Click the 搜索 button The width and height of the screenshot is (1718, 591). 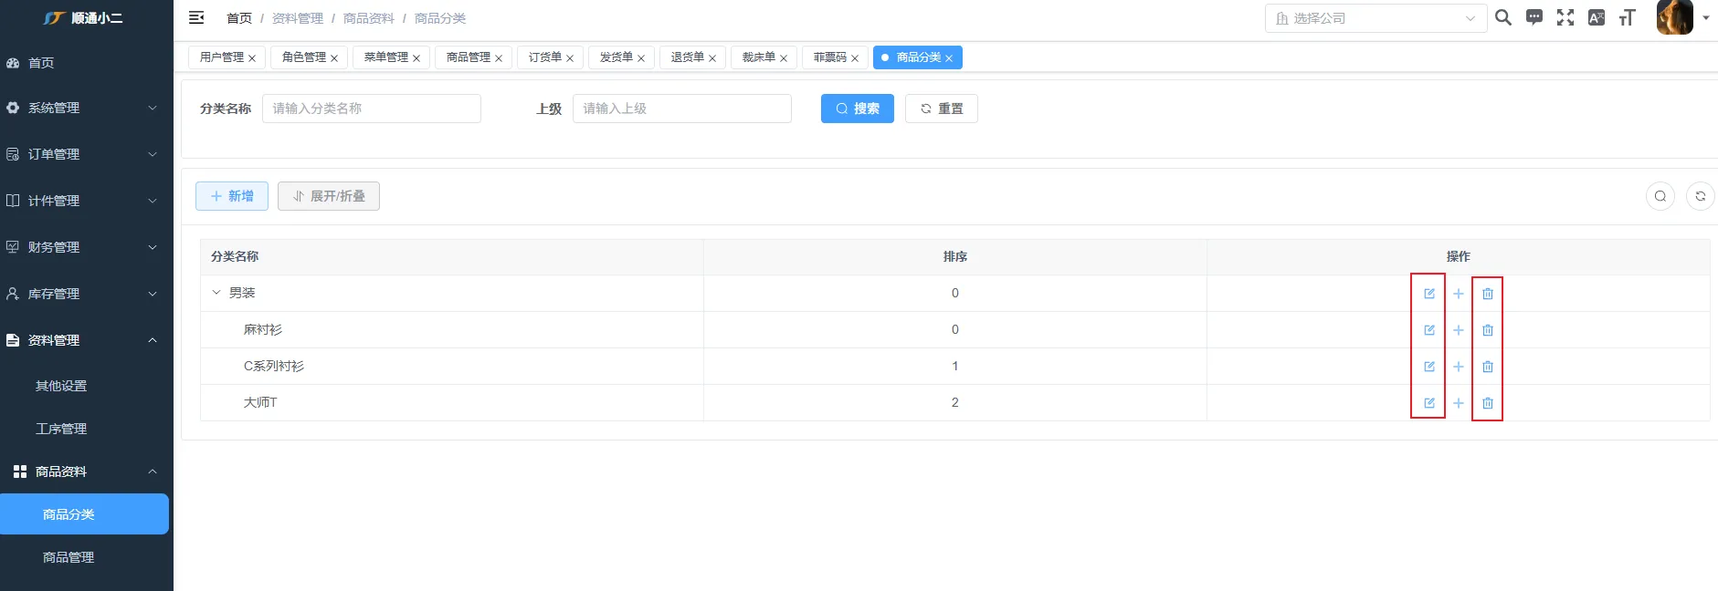(x=857, y=109)
